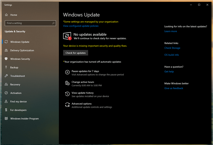
Task: Click the Pause updates icon
Action: point(67,72)
